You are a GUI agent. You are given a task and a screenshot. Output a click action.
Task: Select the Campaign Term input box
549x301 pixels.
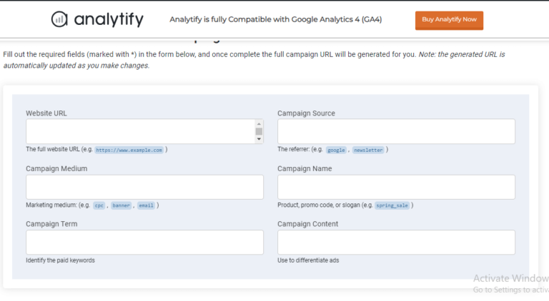(144, 243)
